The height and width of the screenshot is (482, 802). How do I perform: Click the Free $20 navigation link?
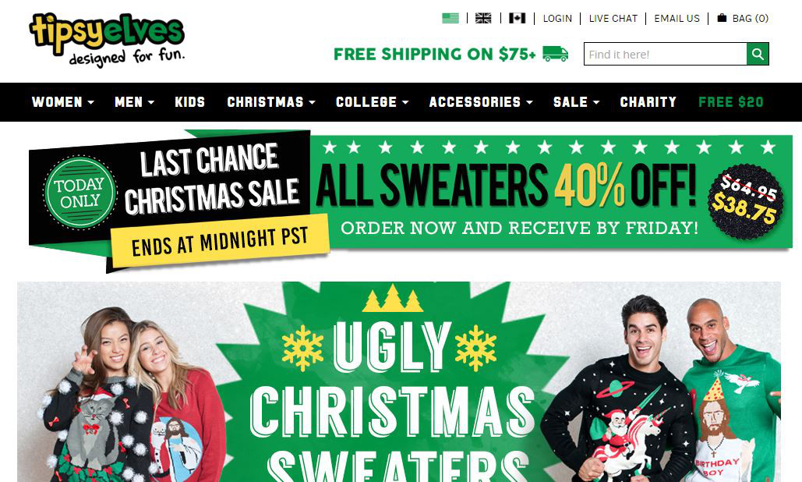pos(731,102)
